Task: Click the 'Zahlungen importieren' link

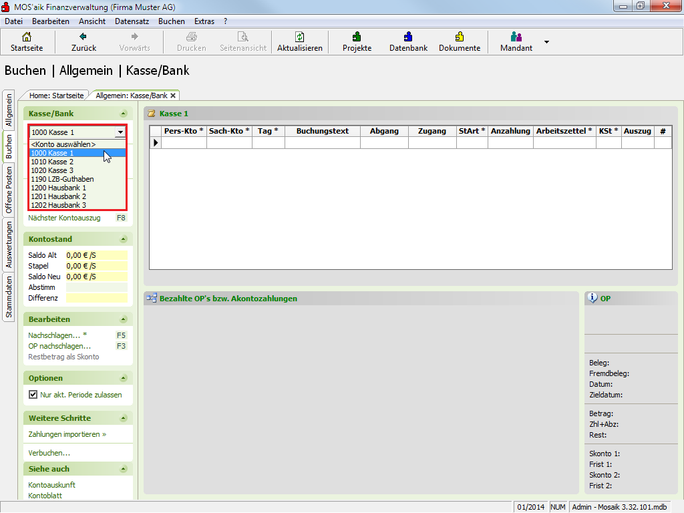Action: coord(67,434)
